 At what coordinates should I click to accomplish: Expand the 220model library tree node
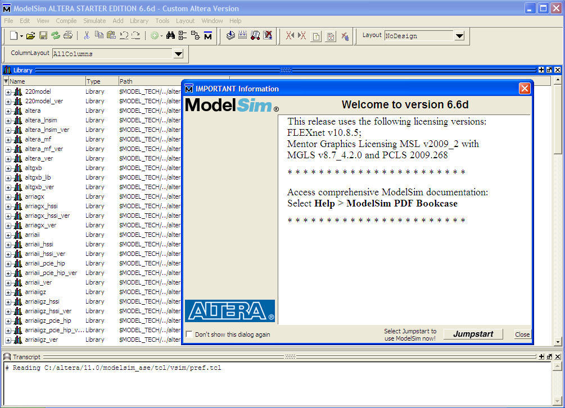8,91
